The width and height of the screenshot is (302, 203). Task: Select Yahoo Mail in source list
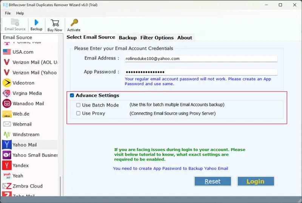25,145
